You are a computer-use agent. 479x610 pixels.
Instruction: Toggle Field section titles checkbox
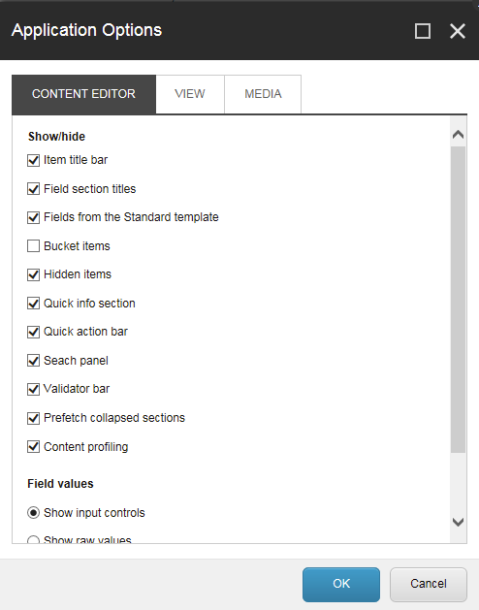34,189
